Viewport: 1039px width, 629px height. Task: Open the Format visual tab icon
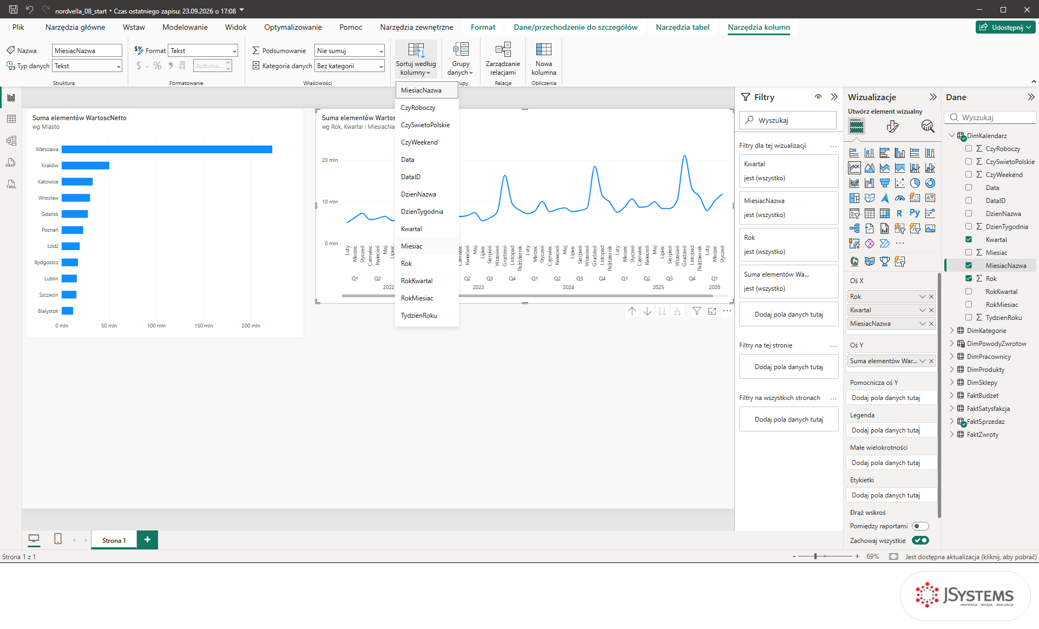892,127
